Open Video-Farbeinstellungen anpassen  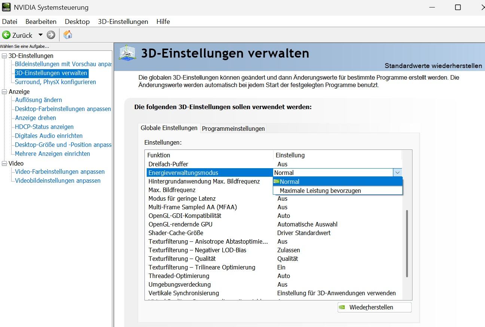coord(60,172)
